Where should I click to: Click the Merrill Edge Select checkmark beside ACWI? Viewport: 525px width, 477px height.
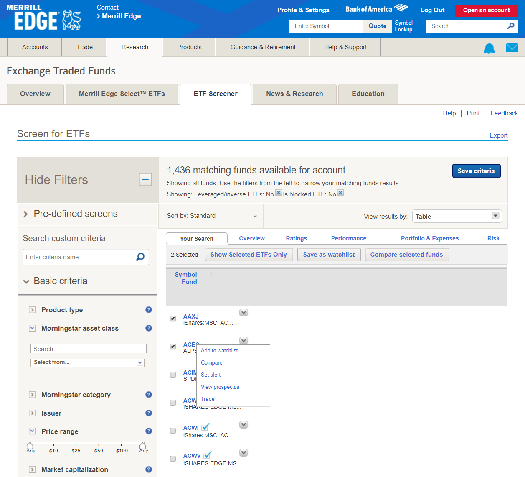click(205, 427)
